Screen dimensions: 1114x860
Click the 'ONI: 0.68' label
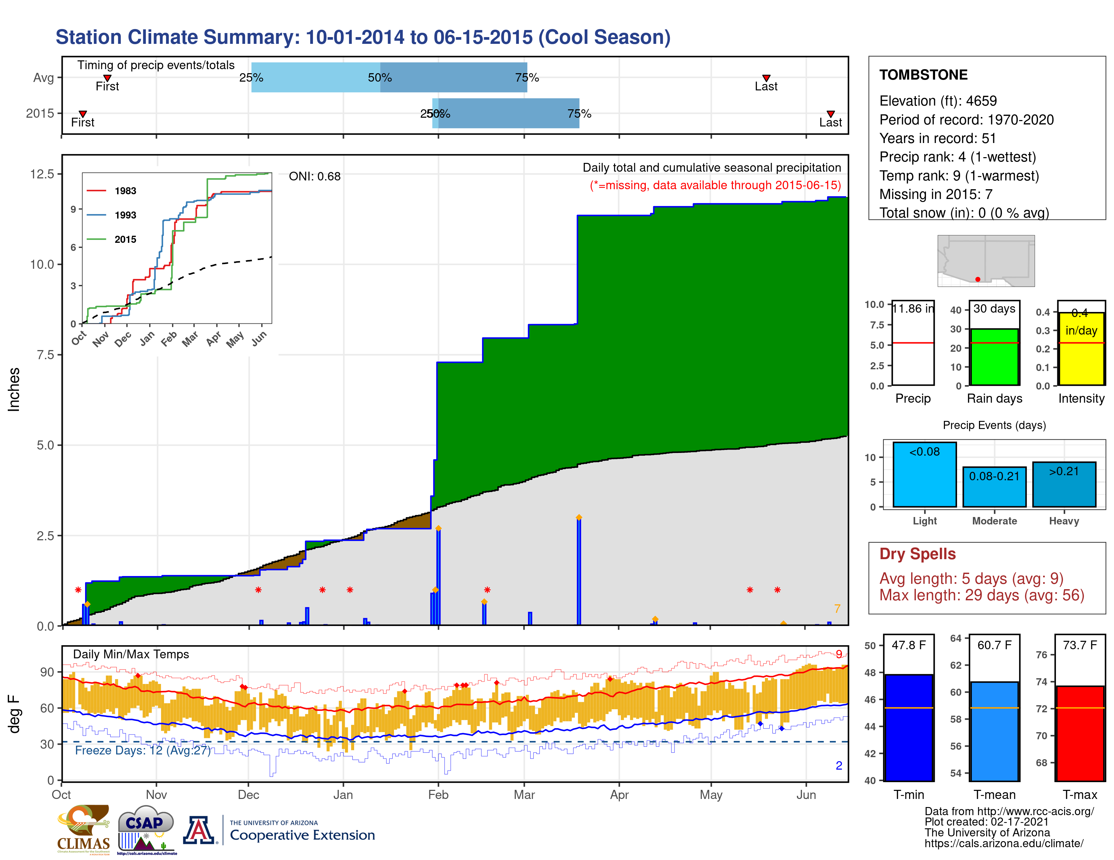tap(315, 176)
